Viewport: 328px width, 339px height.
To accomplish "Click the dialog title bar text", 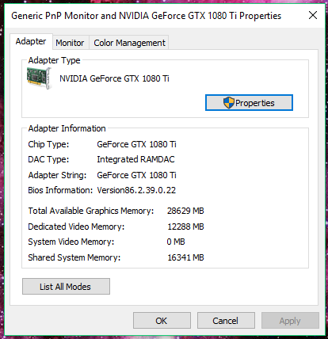I will click(147, 16).
